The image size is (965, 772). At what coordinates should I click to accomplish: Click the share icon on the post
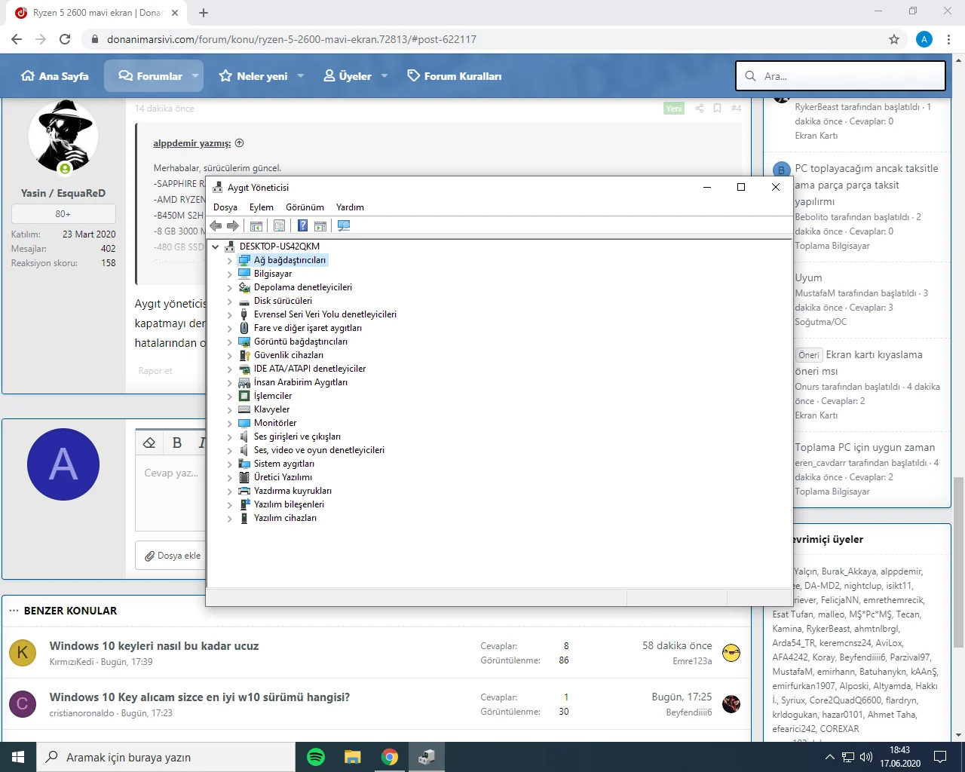699,109
